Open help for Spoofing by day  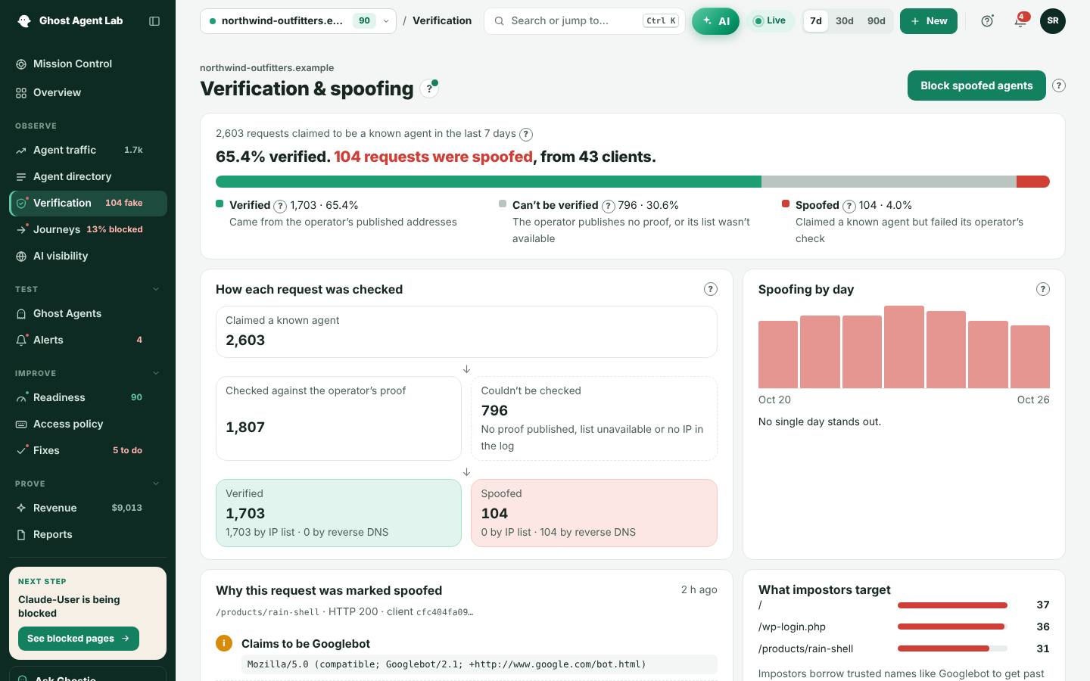1043,289
